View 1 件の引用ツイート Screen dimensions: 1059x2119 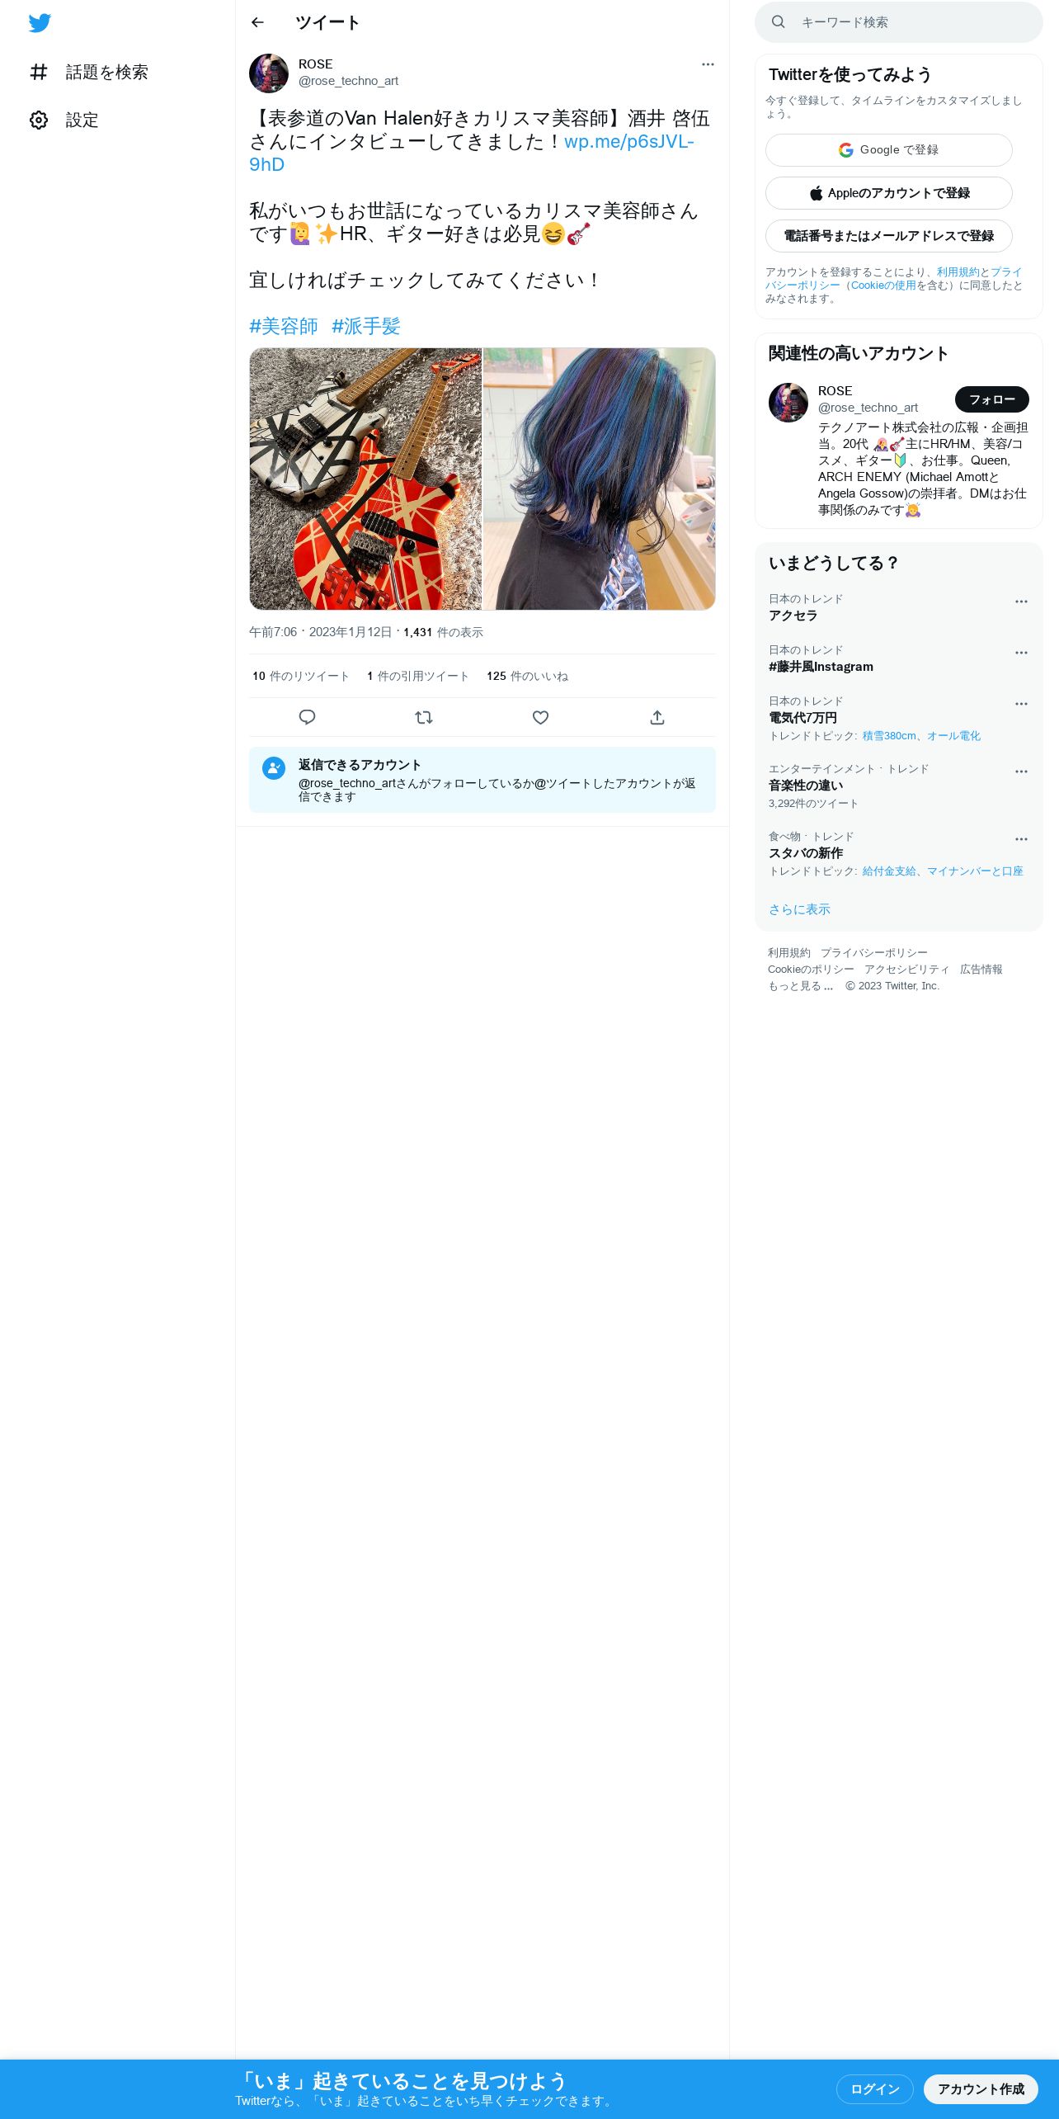click(x=418, y=676)
